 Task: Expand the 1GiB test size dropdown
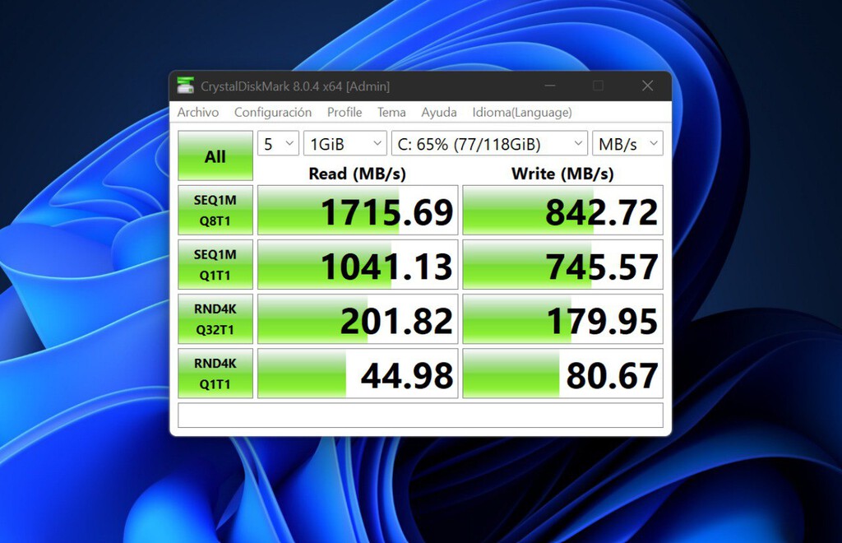click(x=345, y=144)
